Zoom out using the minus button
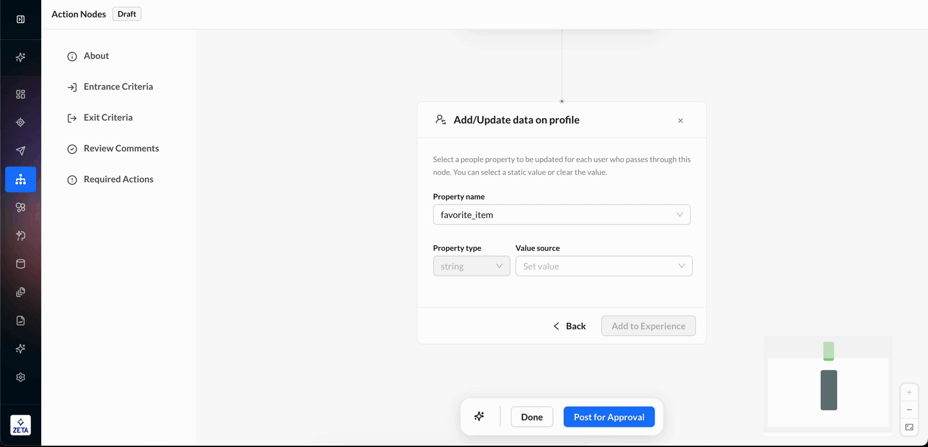 coord(909,410)
